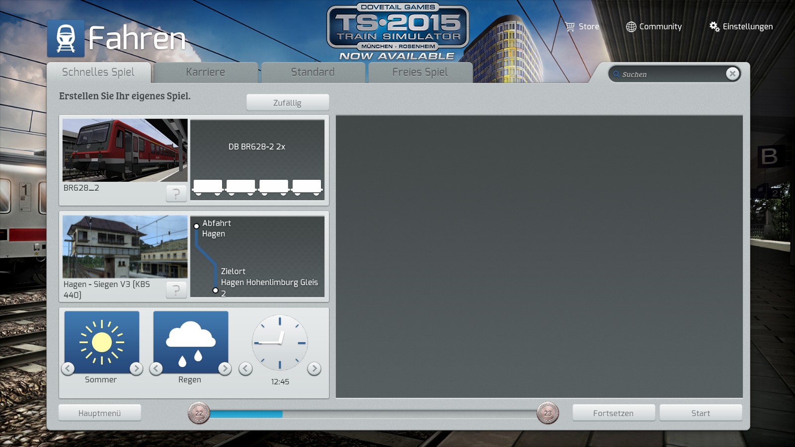Click the level progress bar between 22 and 23

(373, 414)
